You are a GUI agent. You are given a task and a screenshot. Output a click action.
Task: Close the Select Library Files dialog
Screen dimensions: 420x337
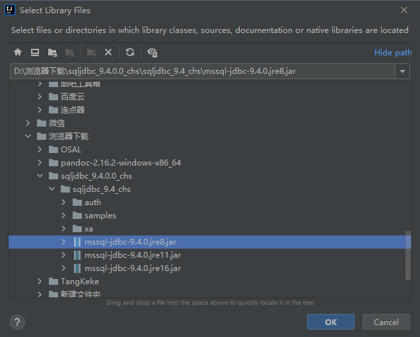(x=404, y=10)
